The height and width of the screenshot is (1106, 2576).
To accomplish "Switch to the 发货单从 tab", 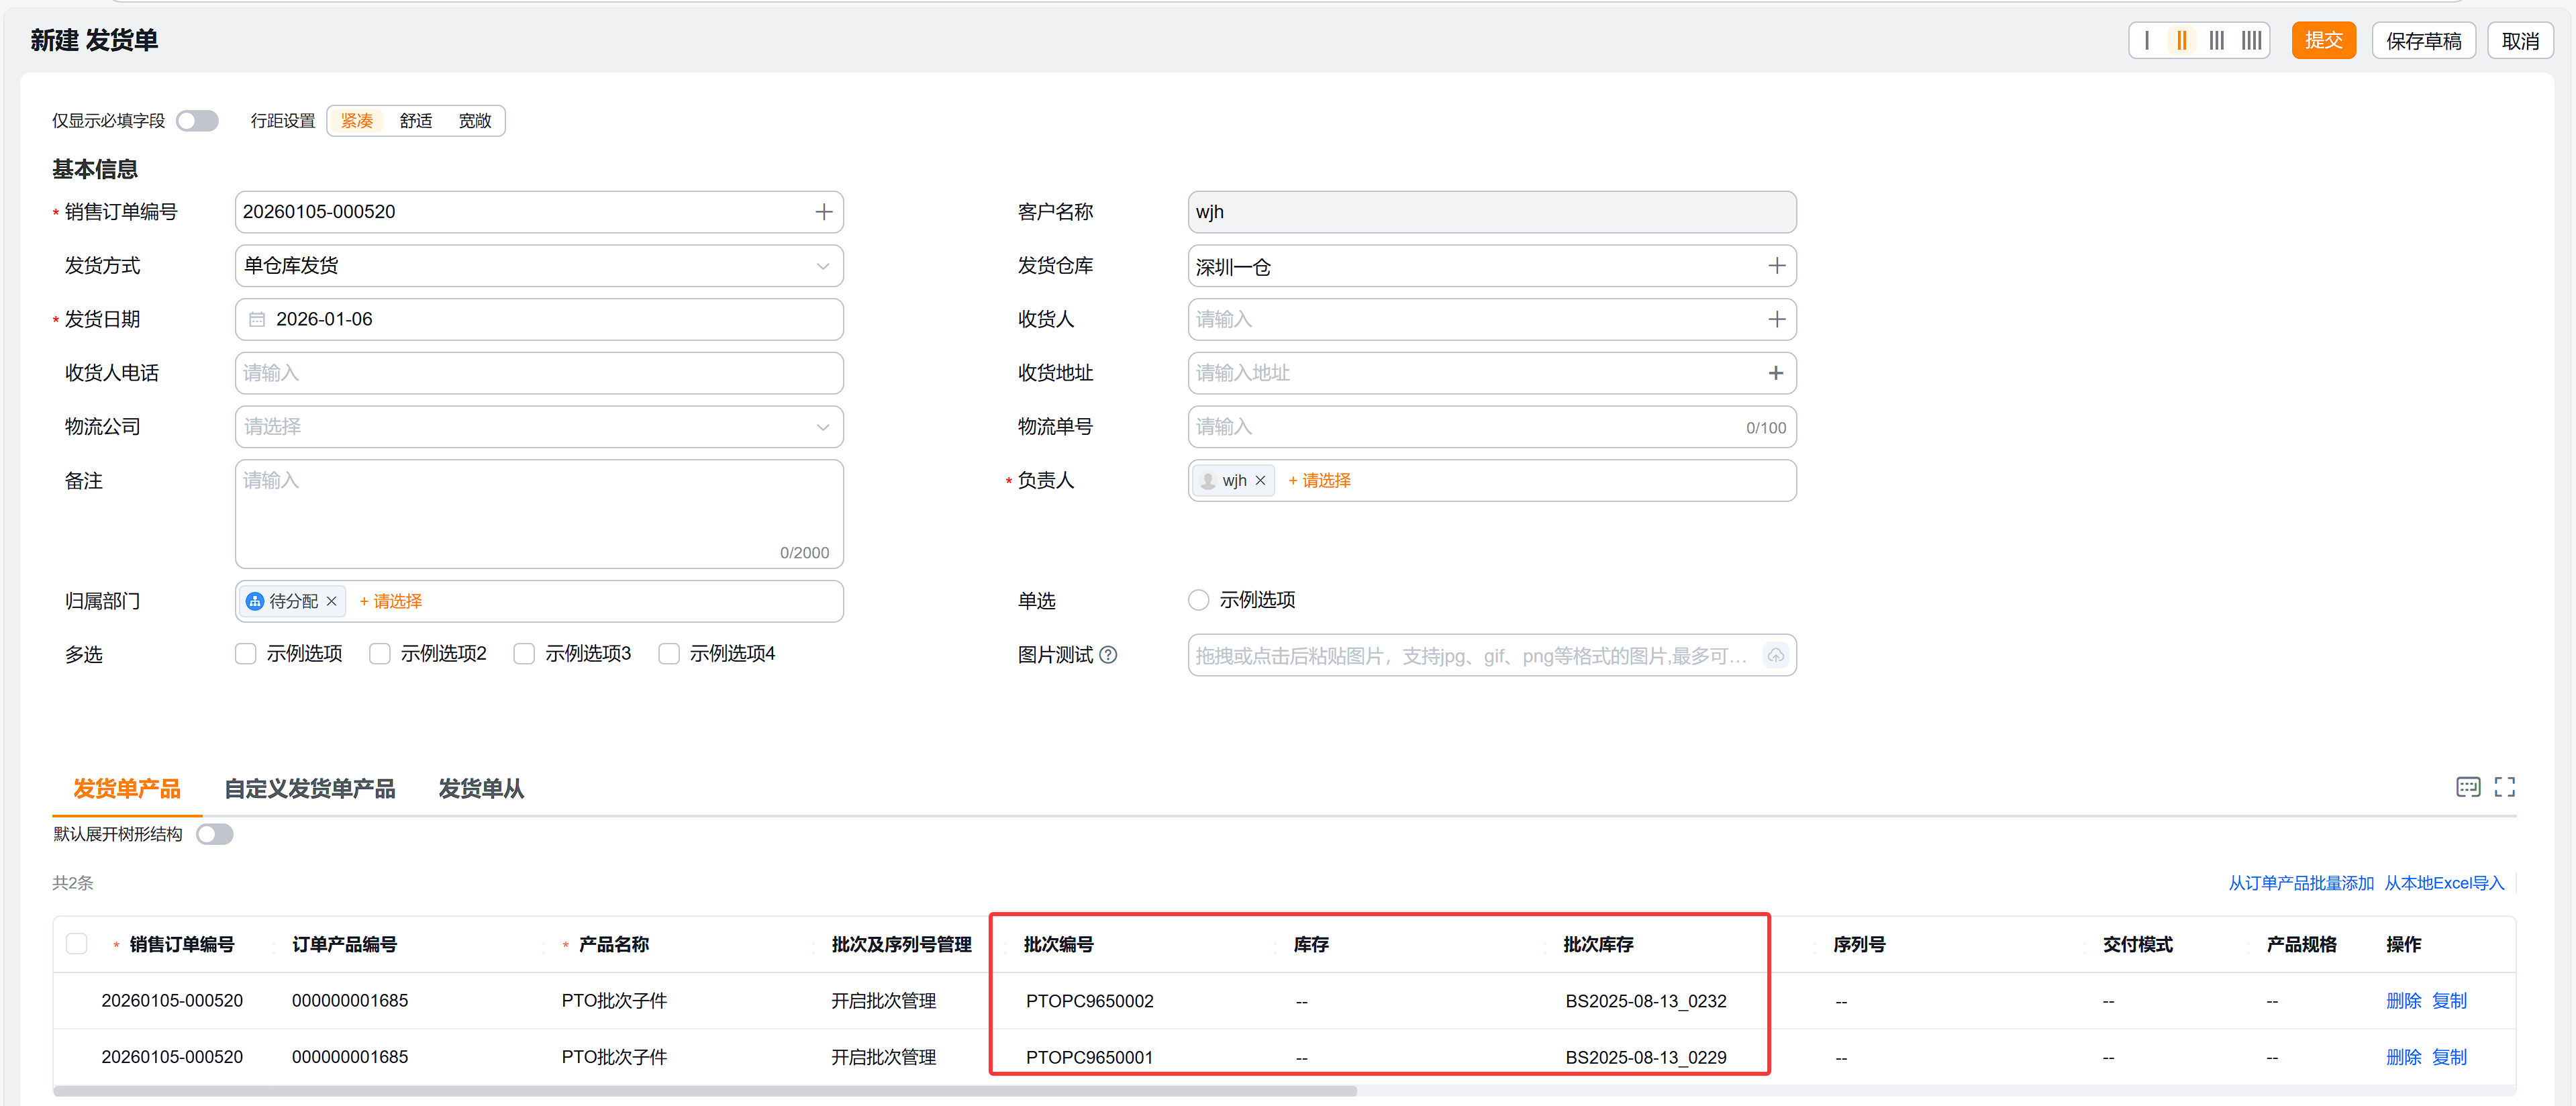I will click(x=481, y=789).
